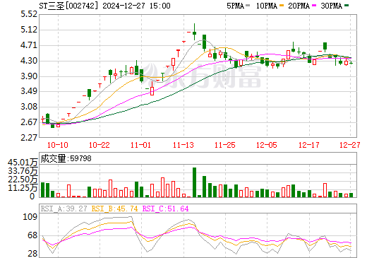Screen dimensions: 367x258
Task: Click the 2.27 price axis label
Action: tap(29, 137)
